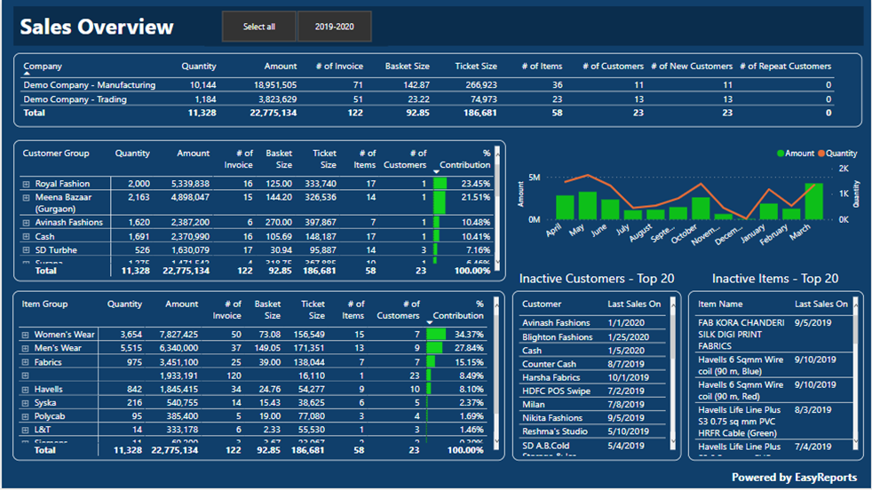The height and width of the screenshot is (490, 872).
Task: Click the # of Repeat Customers header
Action: coord(786,67)
